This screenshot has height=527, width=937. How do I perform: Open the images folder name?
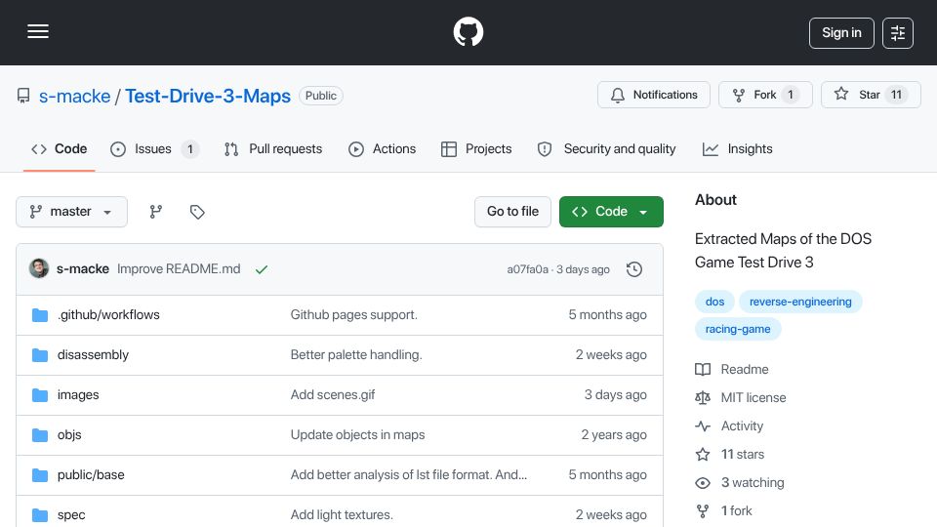(78, 395)
